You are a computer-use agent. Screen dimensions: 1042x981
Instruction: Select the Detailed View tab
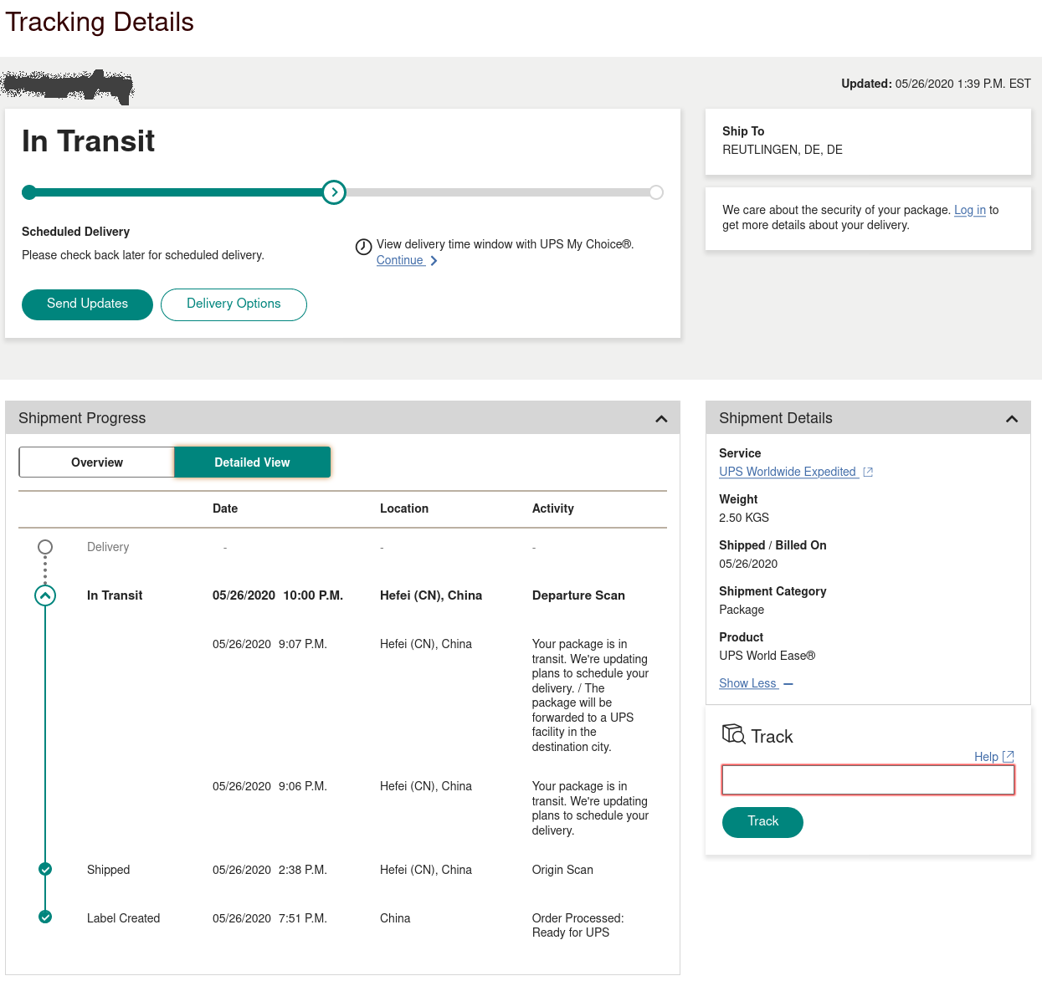[252, 462]
